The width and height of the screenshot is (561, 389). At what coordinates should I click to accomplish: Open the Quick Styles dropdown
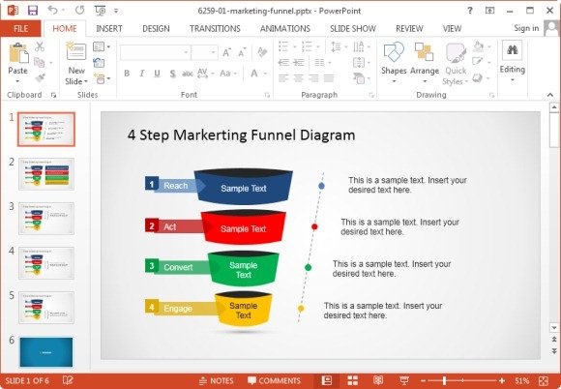pyautogui.click(x=456, y=64)
